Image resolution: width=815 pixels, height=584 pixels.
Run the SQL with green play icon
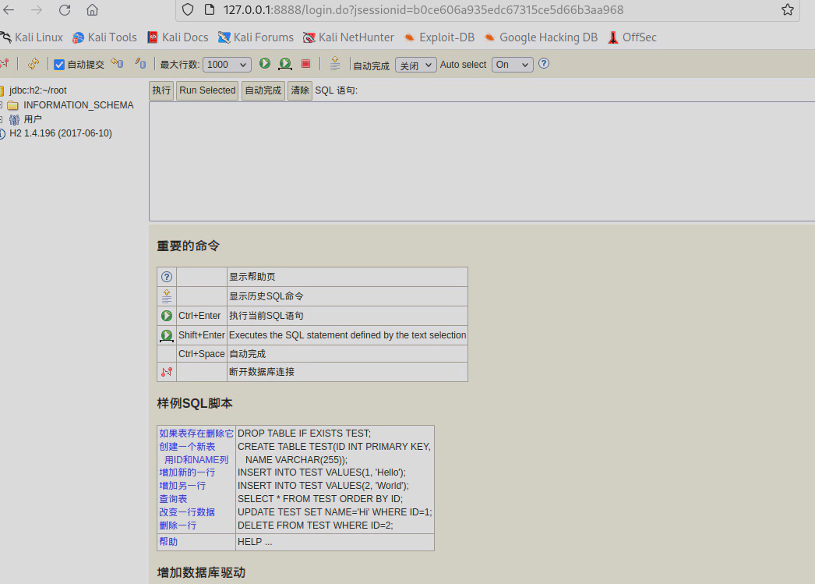[x=265, y=64]
